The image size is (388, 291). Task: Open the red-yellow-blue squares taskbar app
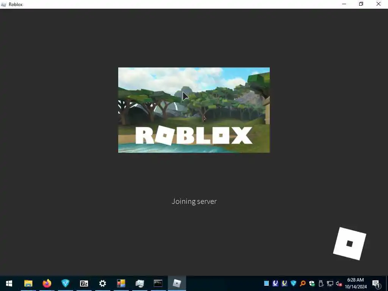coord(121,283)
